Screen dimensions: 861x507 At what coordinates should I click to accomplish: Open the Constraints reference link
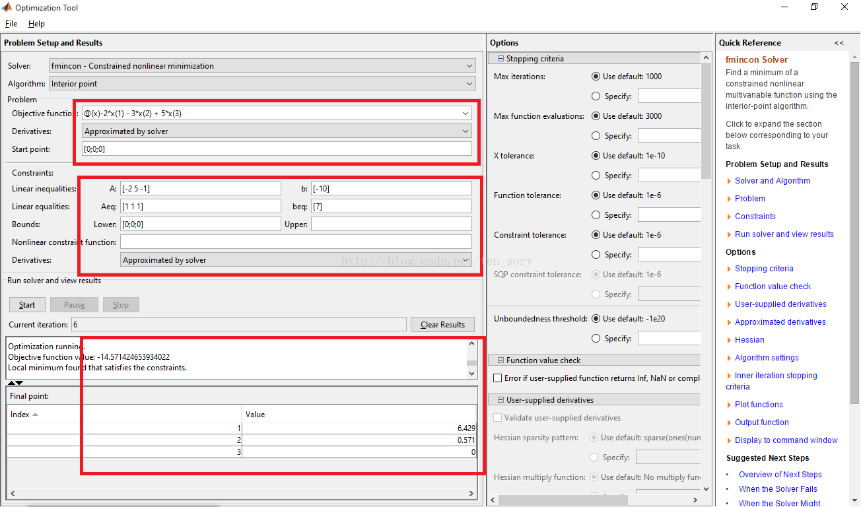pos(755,217)
